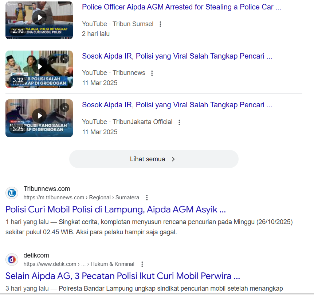Viewport: 314px width, 295px height.
Task: Play the TribunJakarta Official video
Action: [39, 116]
